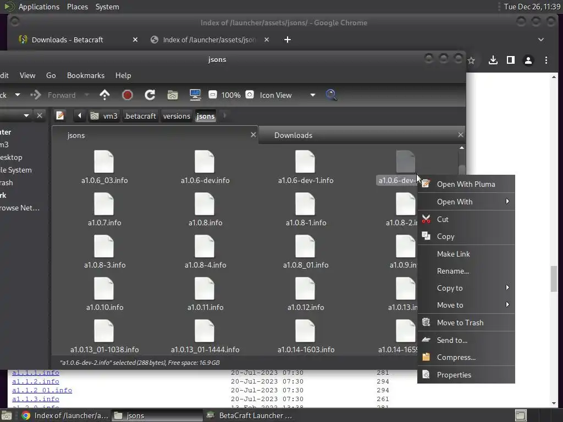Toggle Chrome's side panel icon

click(x=511, y=60)
